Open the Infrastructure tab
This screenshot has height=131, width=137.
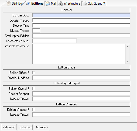[70, 4]
